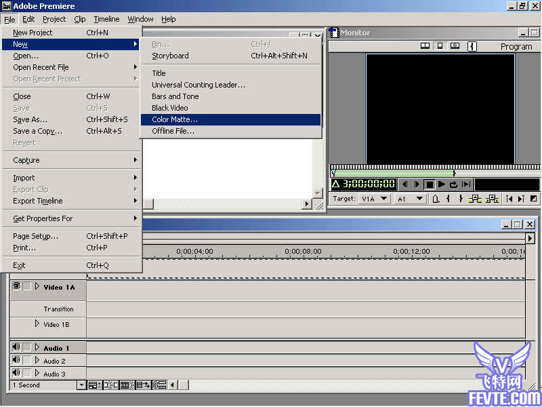542x407 pixels.
Task: Click the green work area bar in Monitor
Action: (x=394, y=173)
